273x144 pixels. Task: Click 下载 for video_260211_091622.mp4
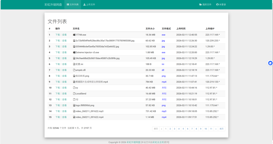click(58, 117)
